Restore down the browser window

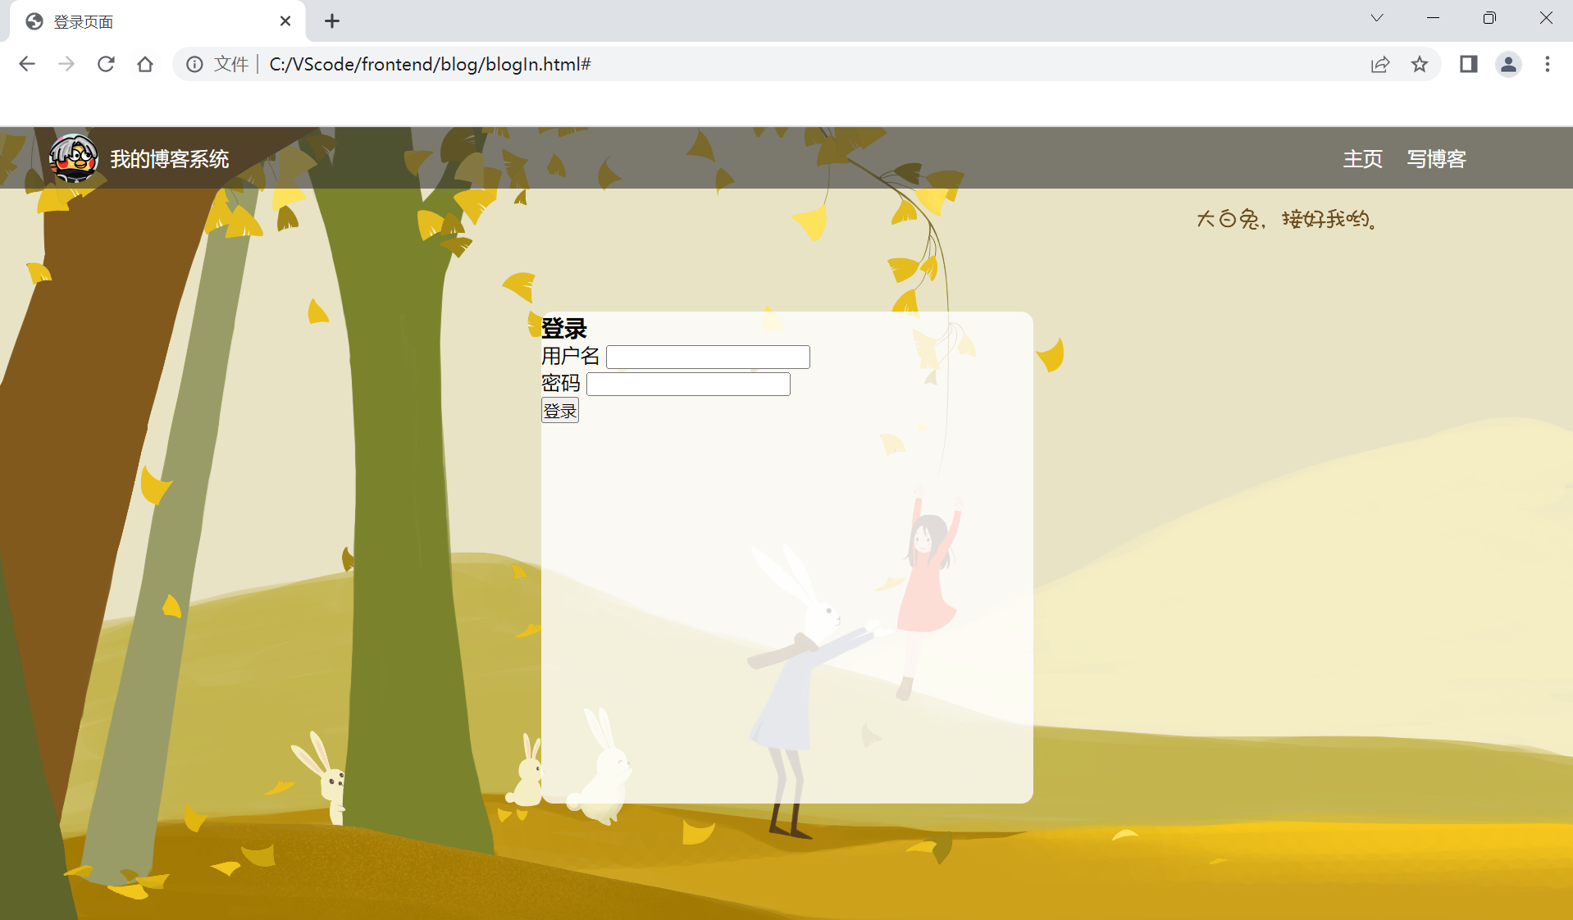(1489, 18)
